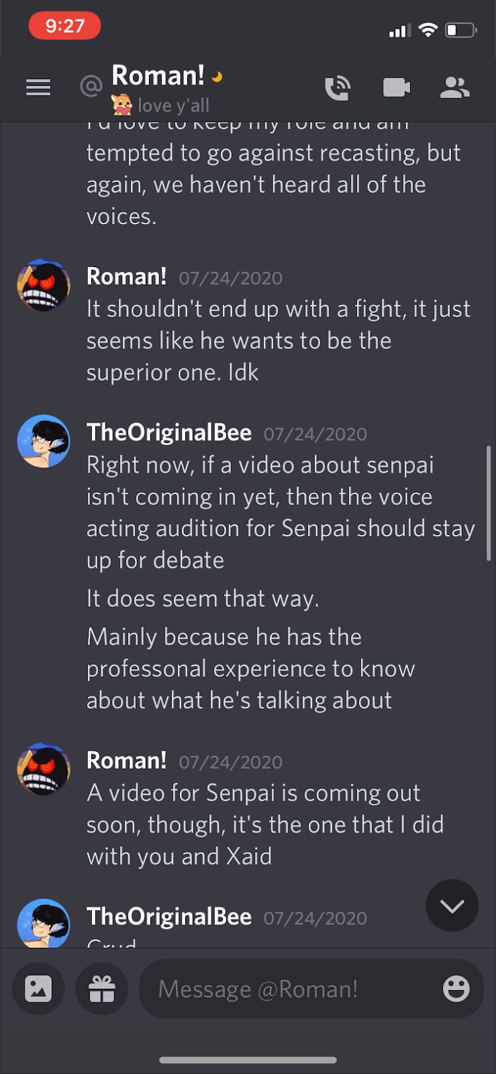Tap the iOS home indicator bar
This screenshot has width=496, height=1074.
coord(248,1060)
